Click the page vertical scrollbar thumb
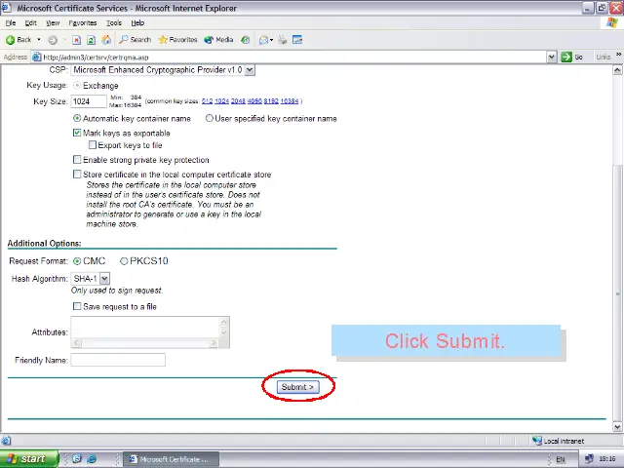The image size is (624, 468). pos(617,292)
